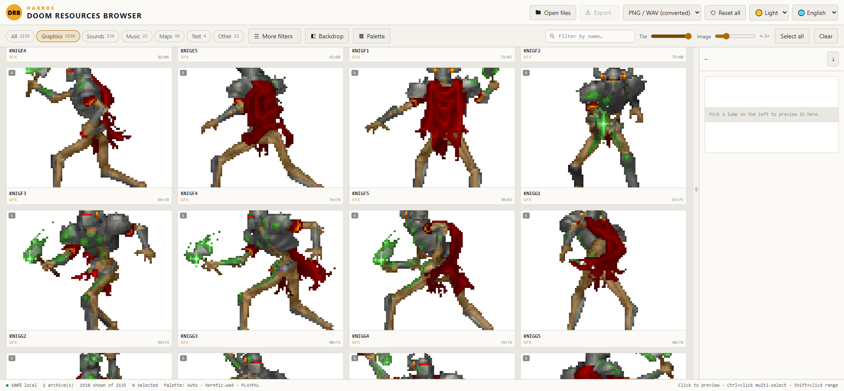
Task: Click the grid's vertical scrollbar handle
Action: click(696, 189)
